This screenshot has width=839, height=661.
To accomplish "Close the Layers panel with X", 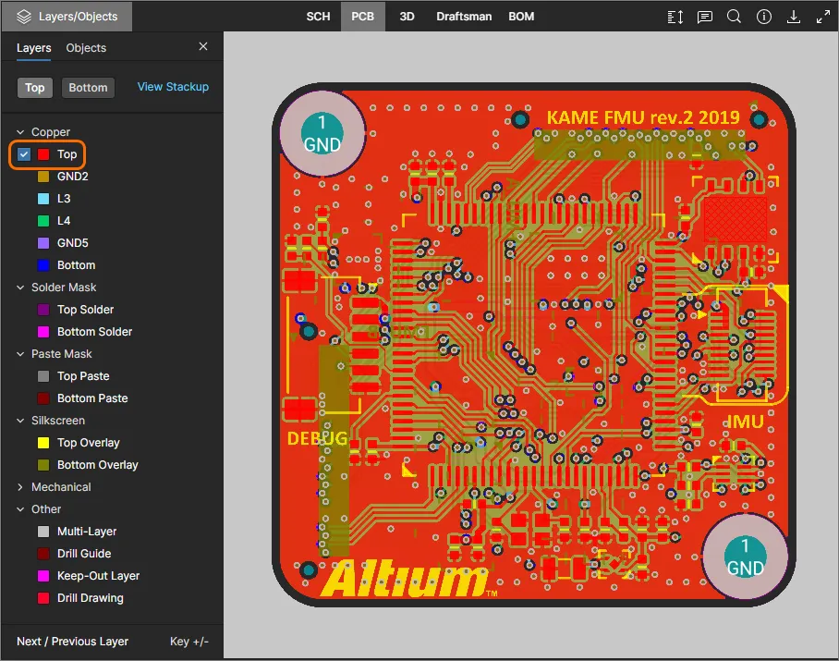I will (x=203, y=46).
